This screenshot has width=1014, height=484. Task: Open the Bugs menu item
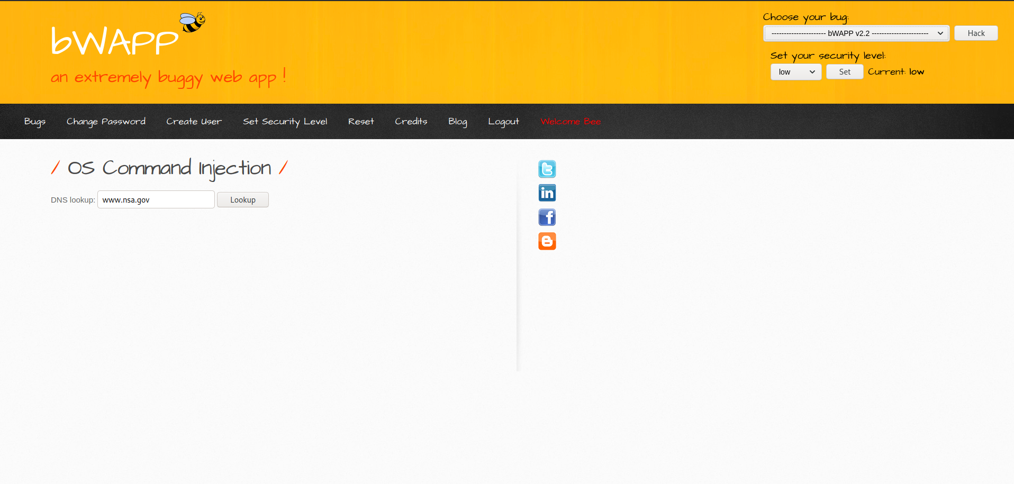click(x=35, y=122)
